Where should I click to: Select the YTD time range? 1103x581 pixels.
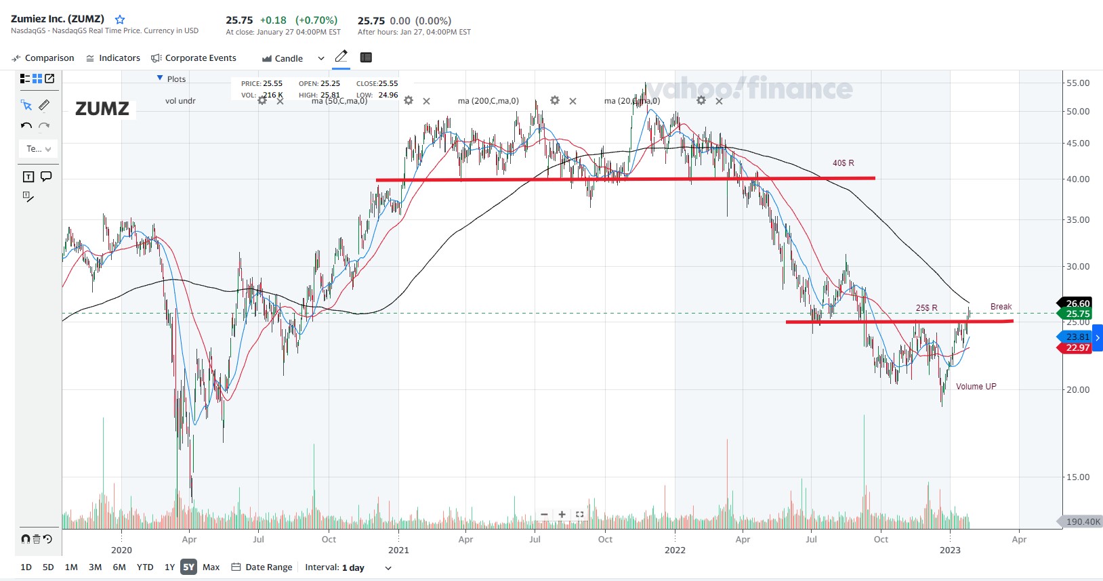click(x=145, y=567)
